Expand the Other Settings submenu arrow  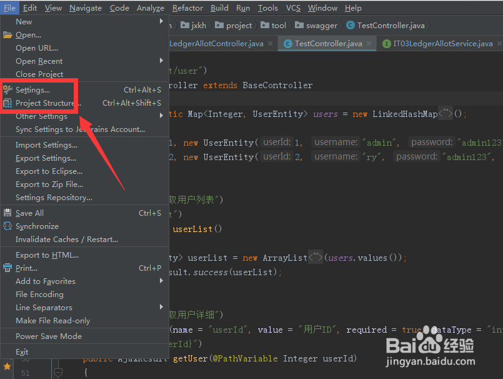pos(161,115)
